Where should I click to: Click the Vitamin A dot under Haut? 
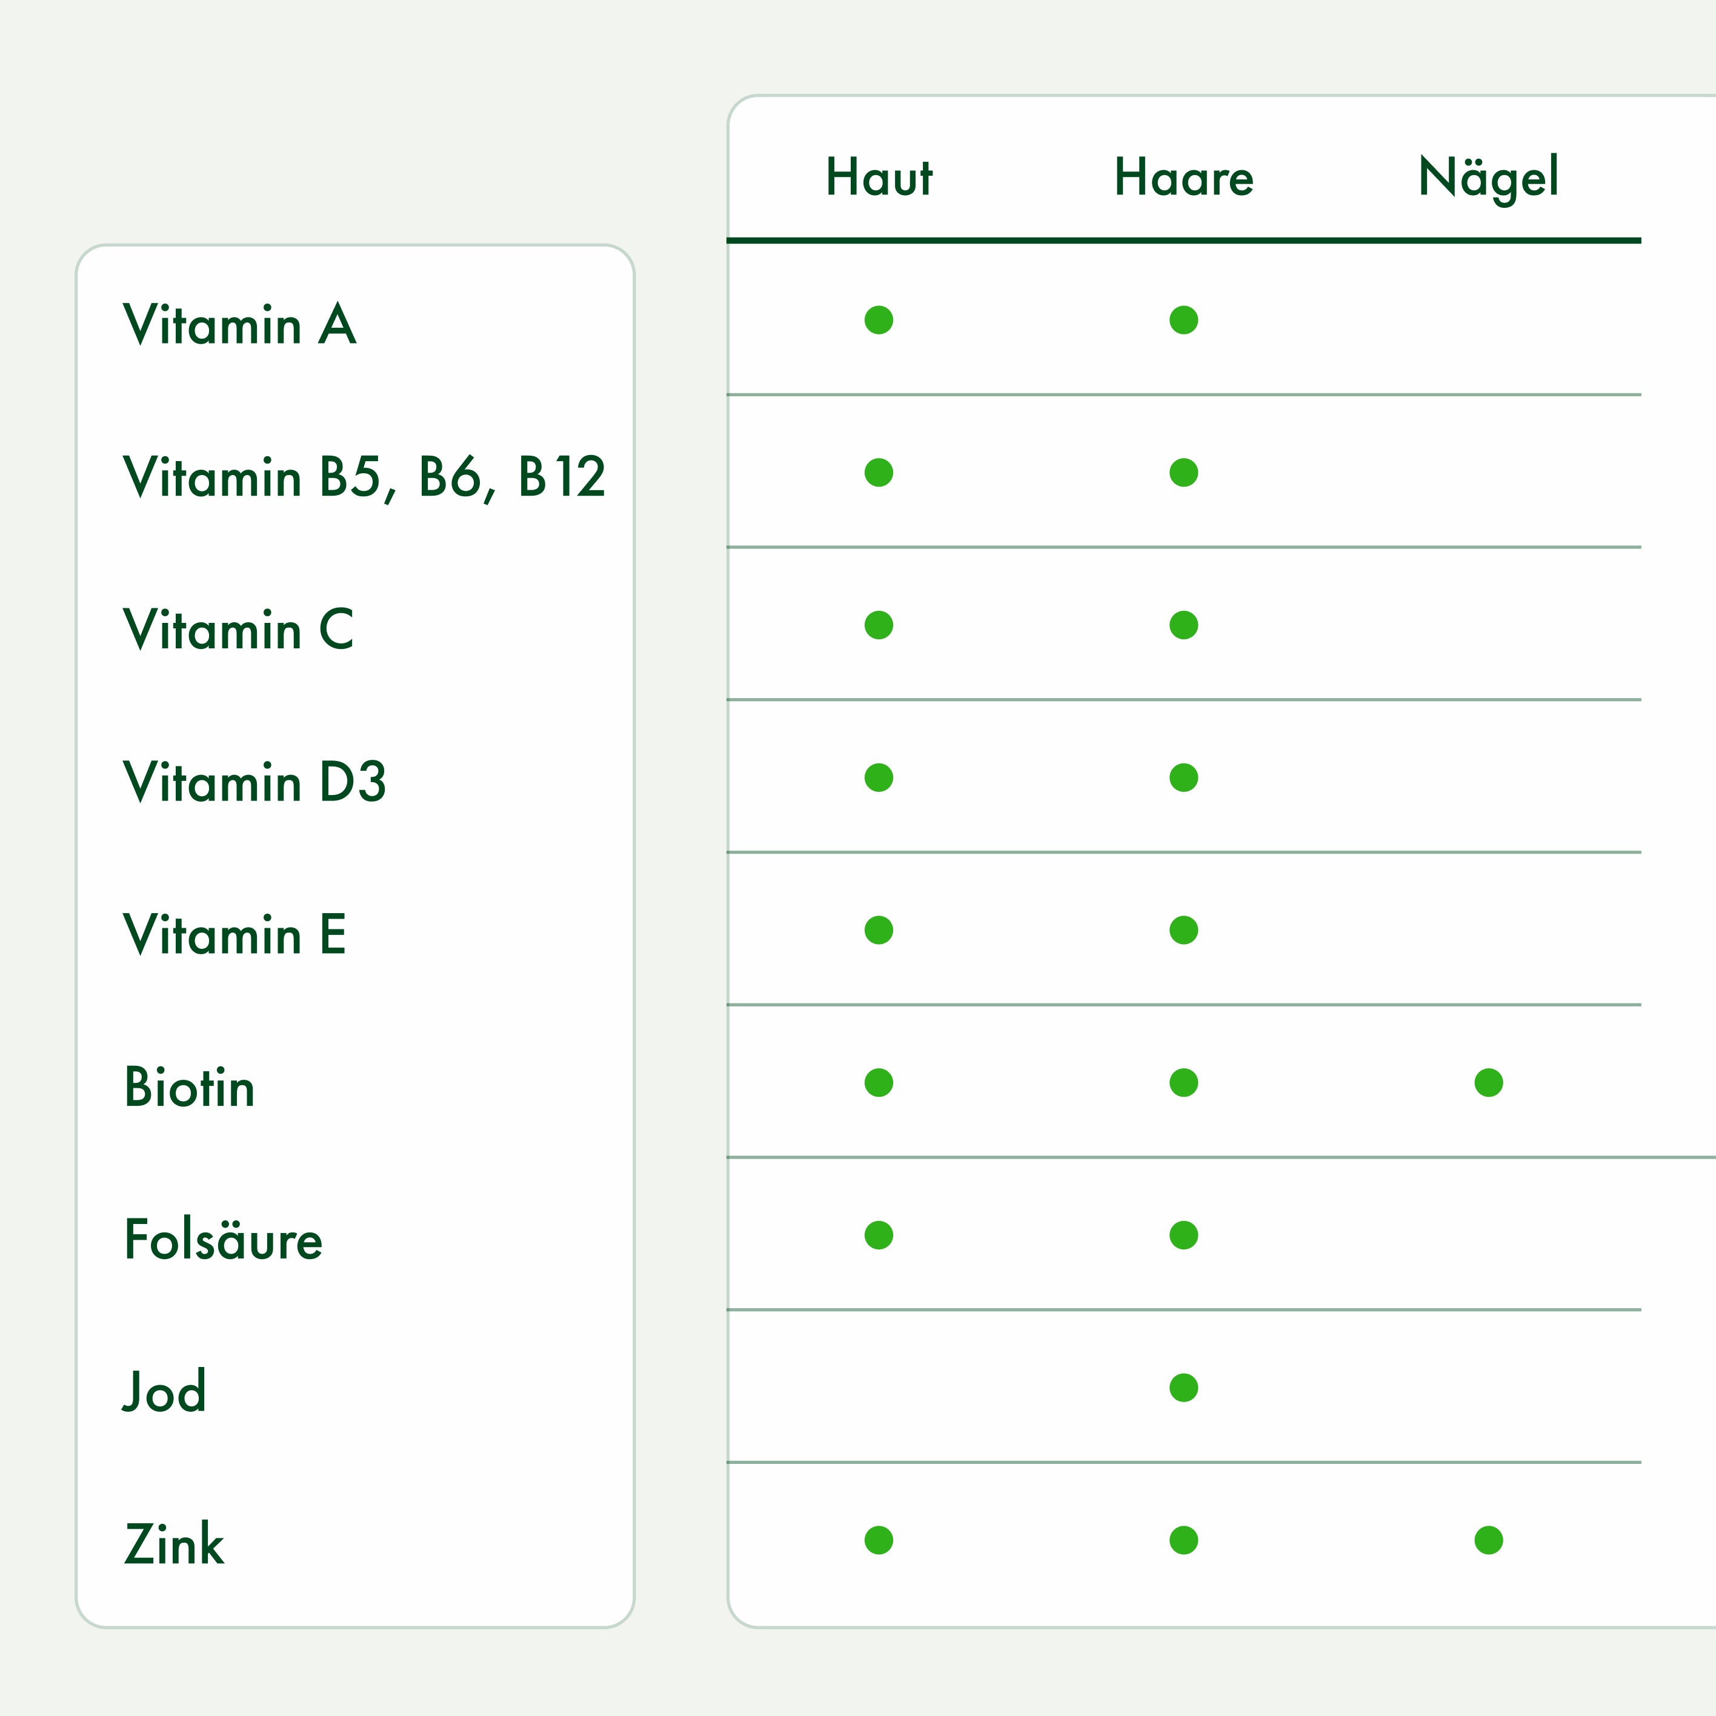click(x=879, y=320)
